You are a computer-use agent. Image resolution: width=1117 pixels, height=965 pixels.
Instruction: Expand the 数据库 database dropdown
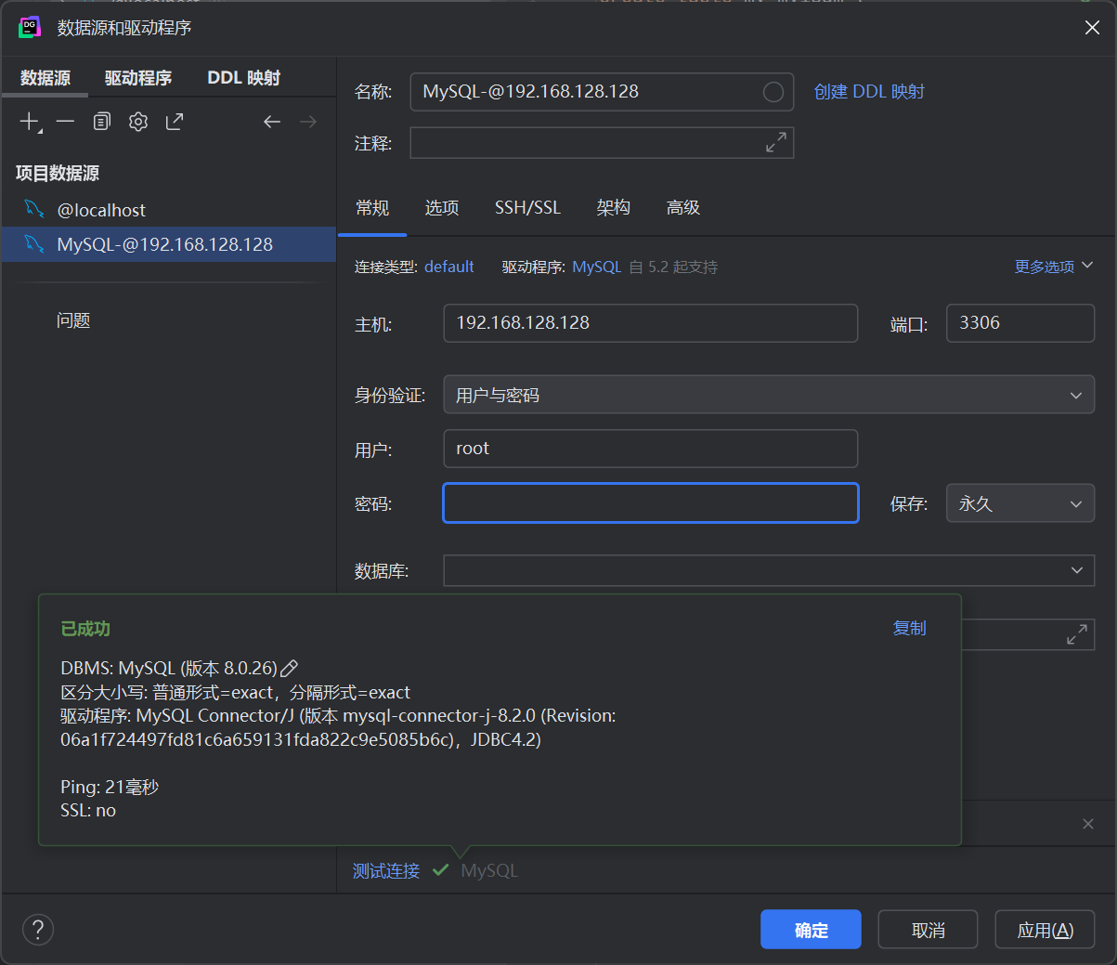point(1076,570)
